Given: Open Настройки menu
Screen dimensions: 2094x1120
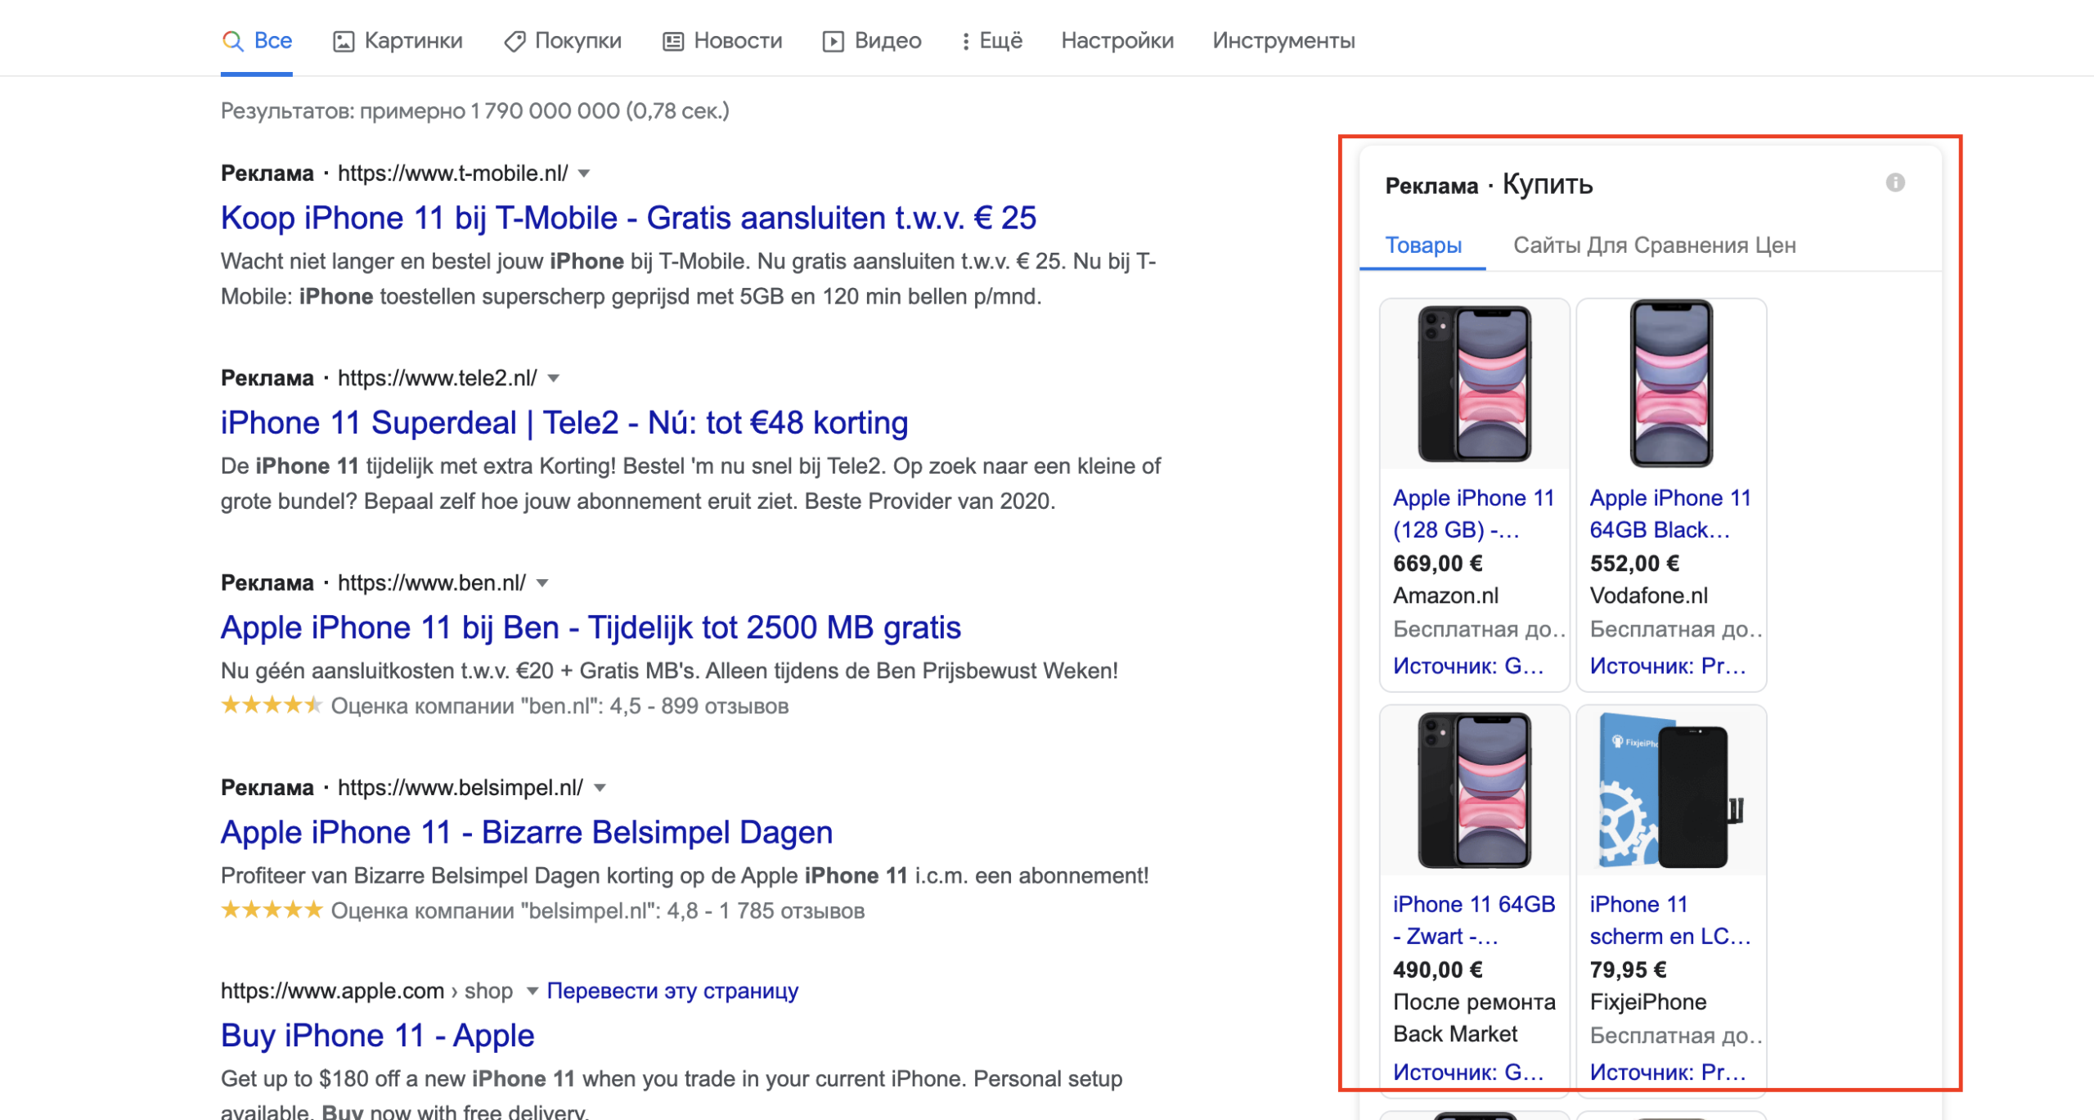Looking at the screenshot, I should [x=1117, y=40].
